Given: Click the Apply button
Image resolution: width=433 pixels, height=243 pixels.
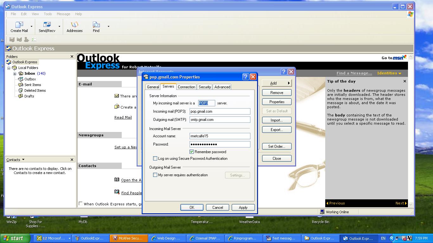Looking at the screenshot, I should pos(243,208).
